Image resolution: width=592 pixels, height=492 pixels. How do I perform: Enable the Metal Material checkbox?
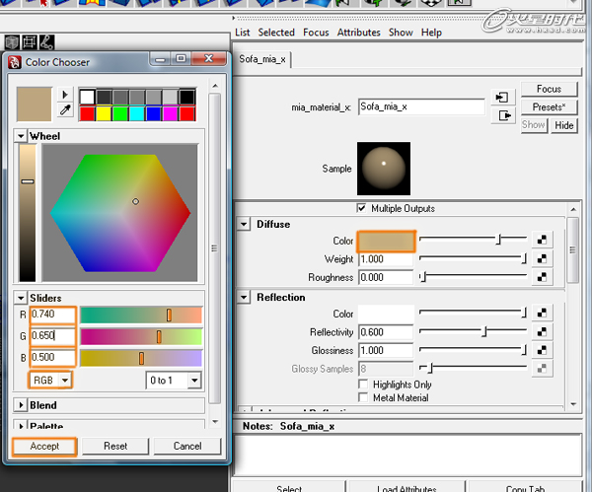363,398
